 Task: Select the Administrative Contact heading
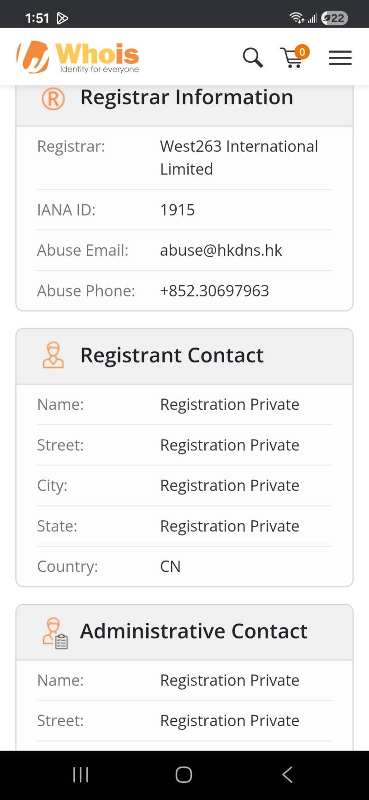click(x=194, y=631)
